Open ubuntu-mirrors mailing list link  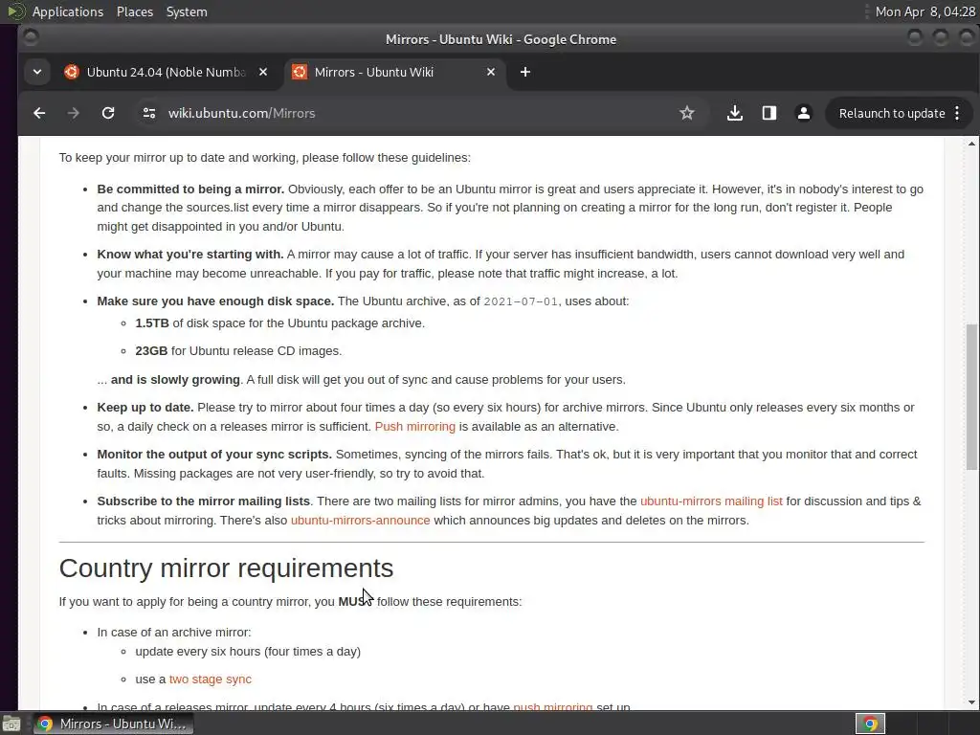711,501
